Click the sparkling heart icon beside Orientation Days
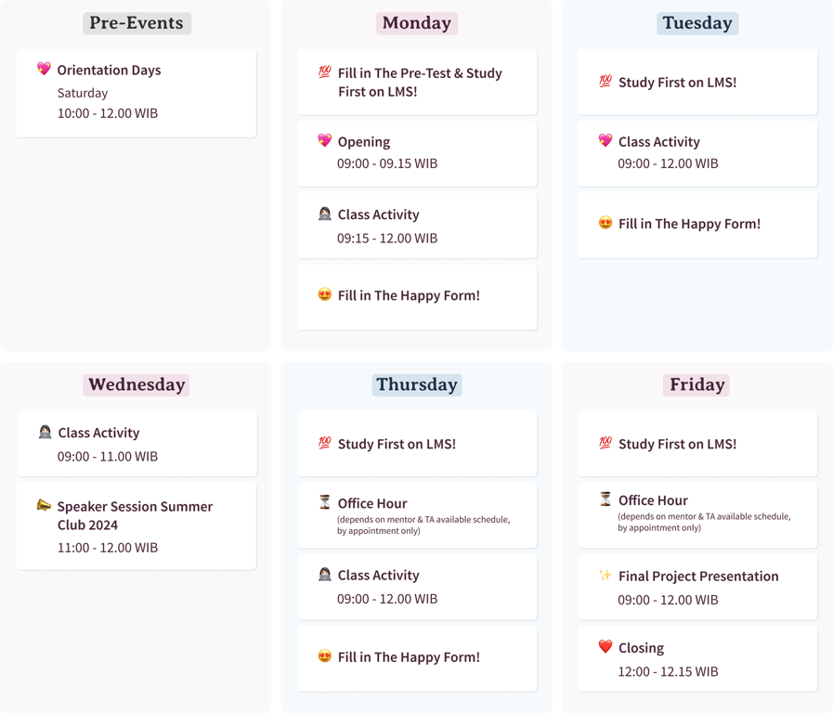833x713 pixels. (44, 69)
